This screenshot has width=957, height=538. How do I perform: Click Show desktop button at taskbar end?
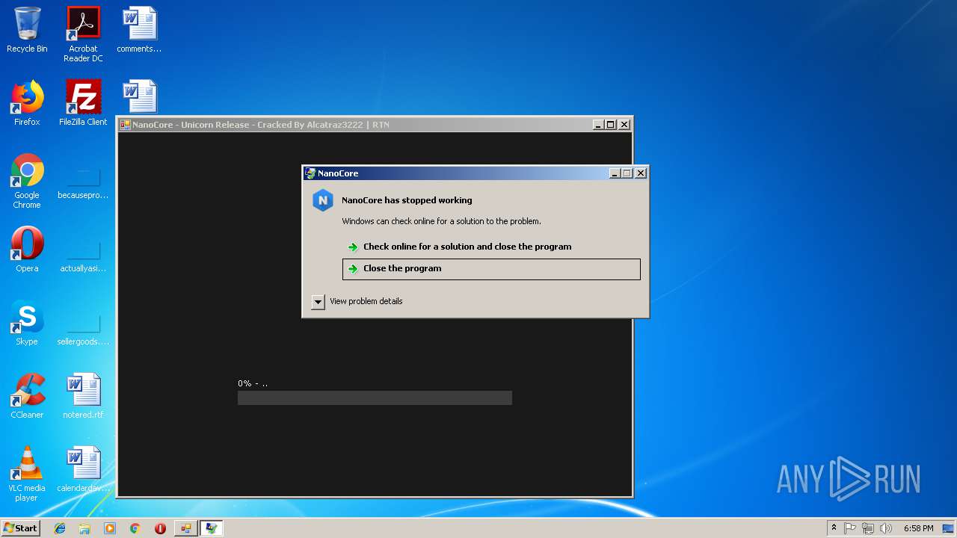click(949, 528)
